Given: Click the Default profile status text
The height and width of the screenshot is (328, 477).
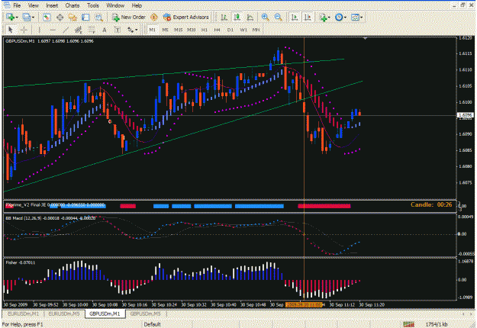Looking at the screenshot, I should coord(152,324).
